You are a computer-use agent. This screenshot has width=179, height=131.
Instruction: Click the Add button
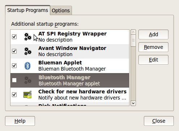(153, 35)
